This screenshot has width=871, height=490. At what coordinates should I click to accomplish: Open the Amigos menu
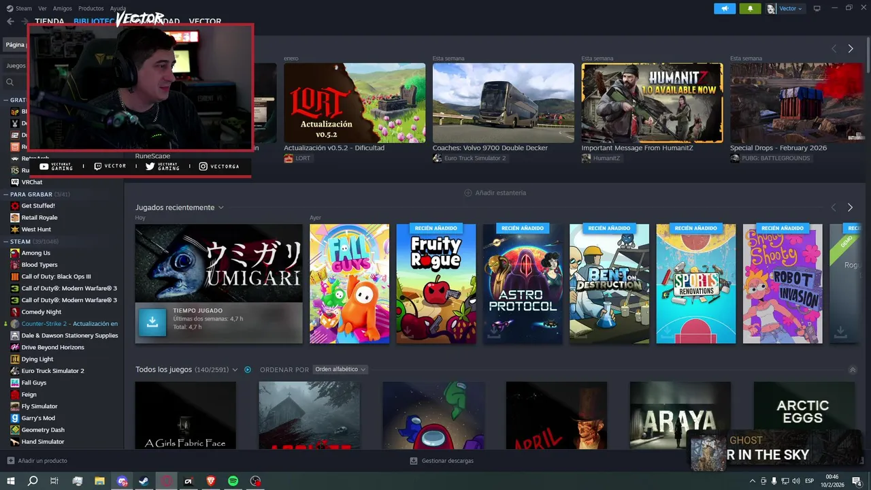coord(63,8)
